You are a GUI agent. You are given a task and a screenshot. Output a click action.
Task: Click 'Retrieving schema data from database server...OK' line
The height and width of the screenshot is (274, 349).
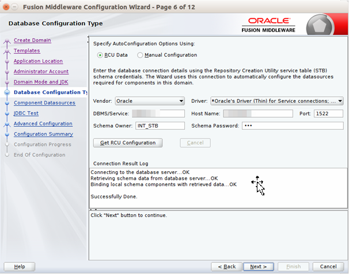coord(154,178)
